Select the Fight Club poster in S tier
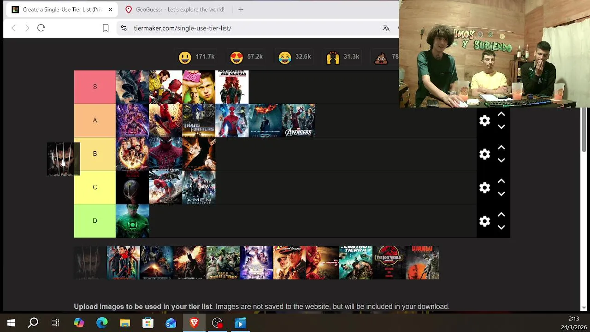590x332 pixels. point(199,87)
